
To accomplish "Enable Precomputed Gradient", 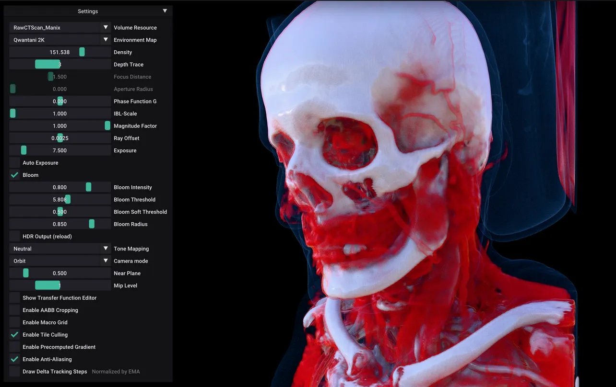I will tap(14, 347).
